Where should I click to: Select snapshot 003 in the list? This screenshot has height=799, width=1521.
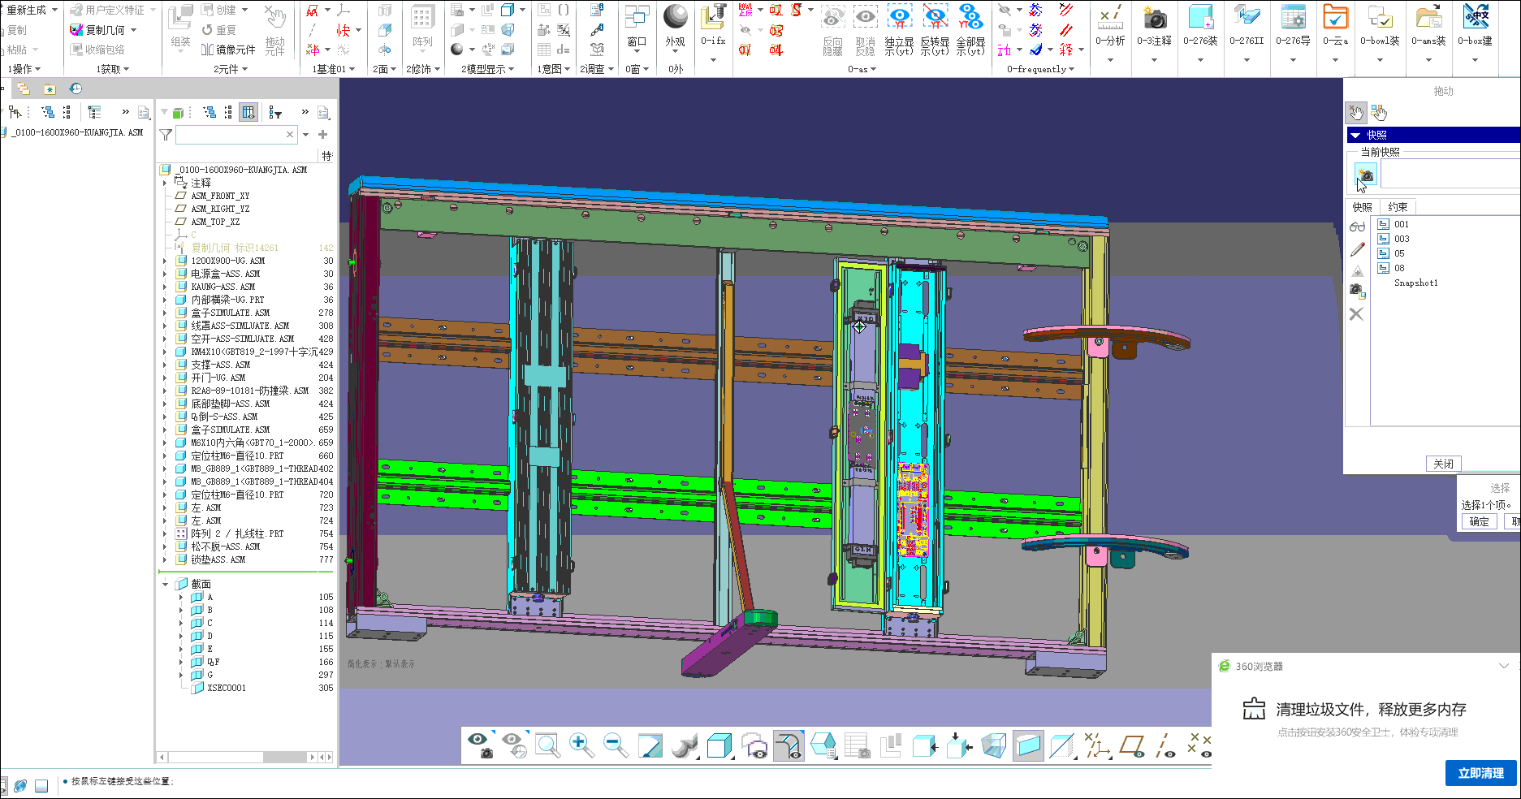pos(1402,239)
